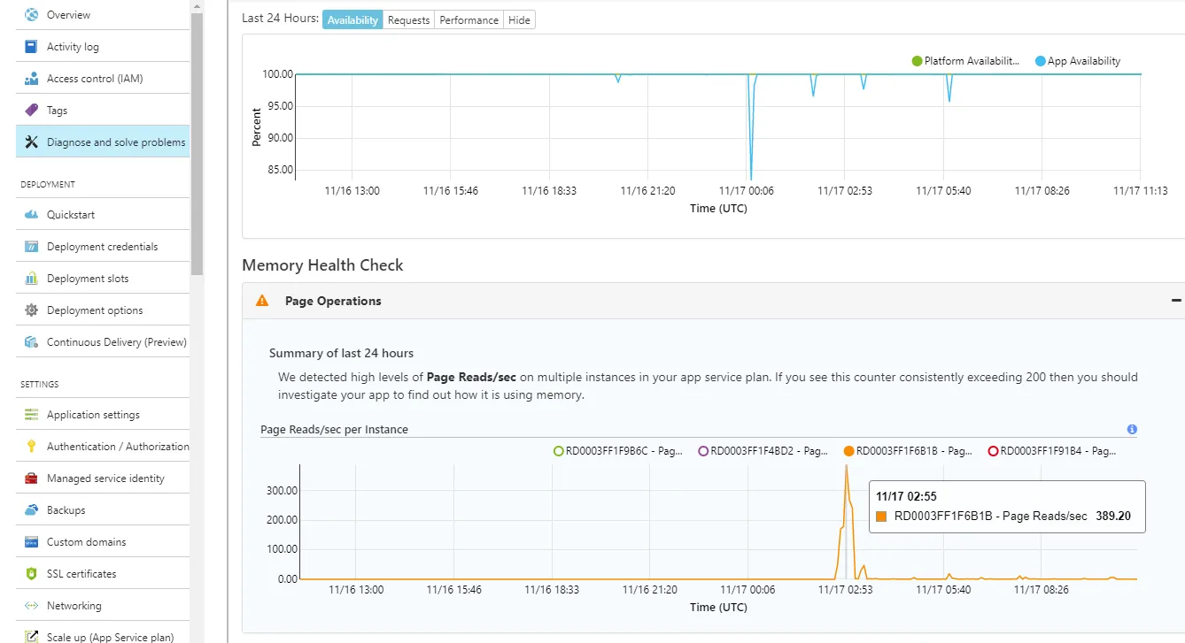Viewport: 1185px width, 643px height.
Task: Open Scale up (App Service plan)
Action: [x=103, y=633]
